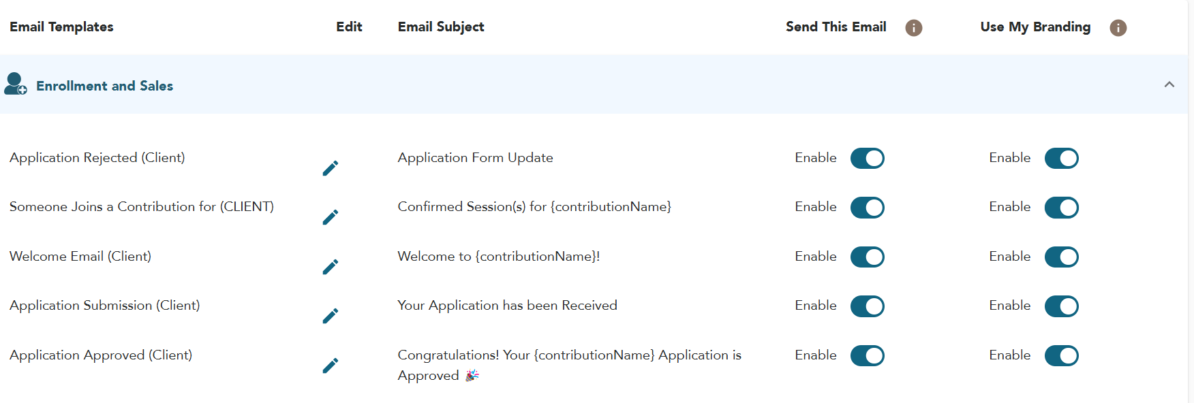Show info for Send This Email

coord(913,28)
